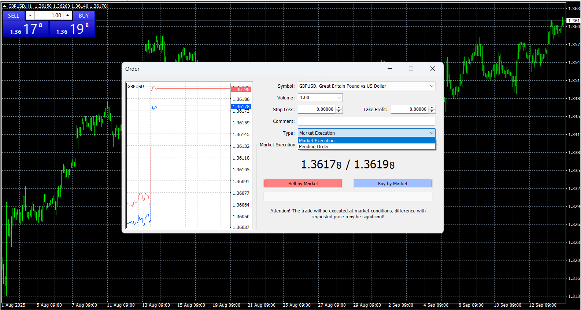Screen dimensions: 581x310
Task: Edit the Volume field showing 1.00
Action: tap(317, 98)
